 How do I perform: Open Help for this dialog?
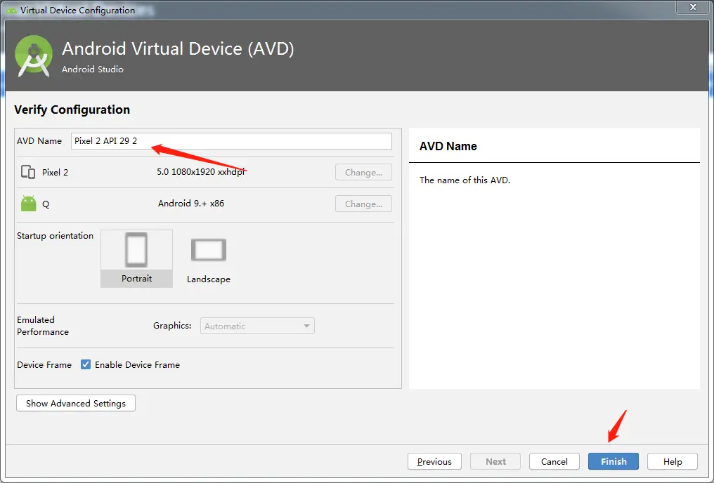click(672, 461)
